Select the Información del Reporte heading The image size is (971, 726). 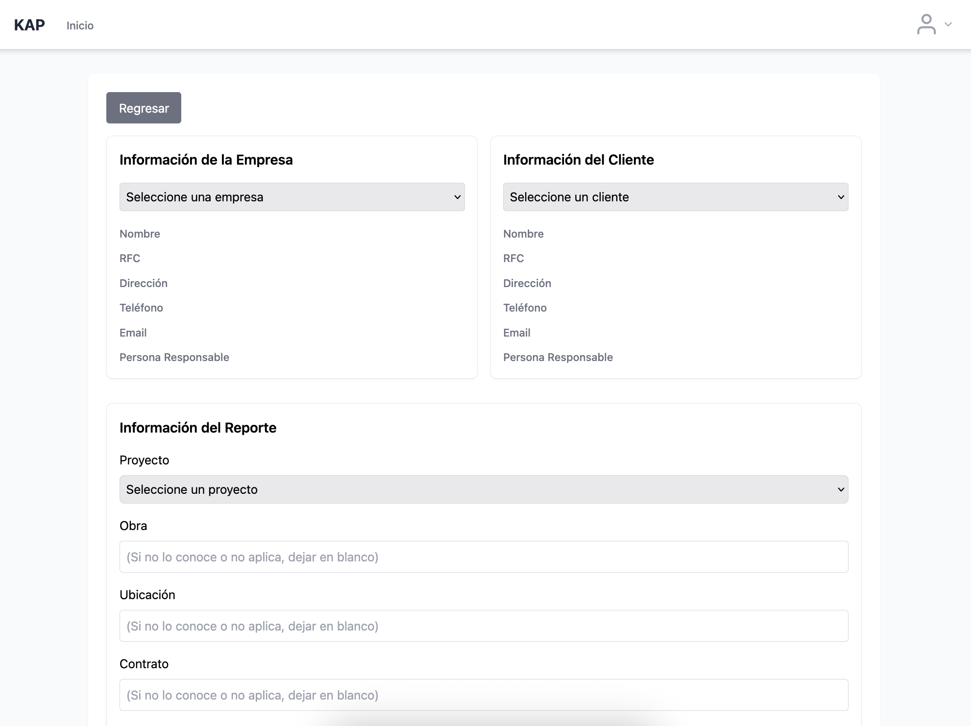click(x=198, y=428)
